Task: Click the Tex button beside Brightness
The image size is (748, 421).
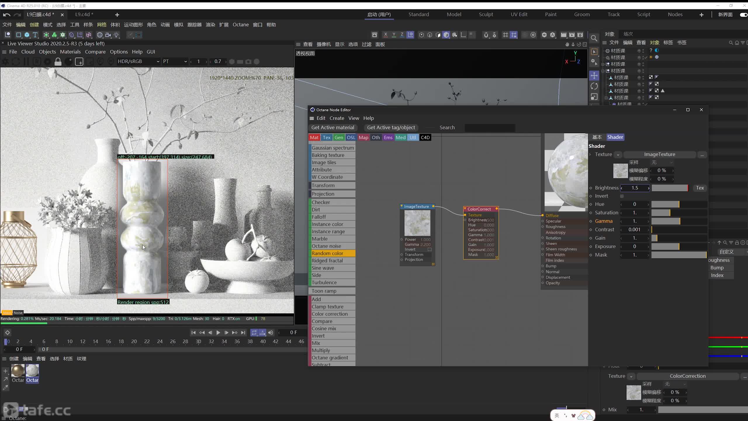Action: point(700,188)
